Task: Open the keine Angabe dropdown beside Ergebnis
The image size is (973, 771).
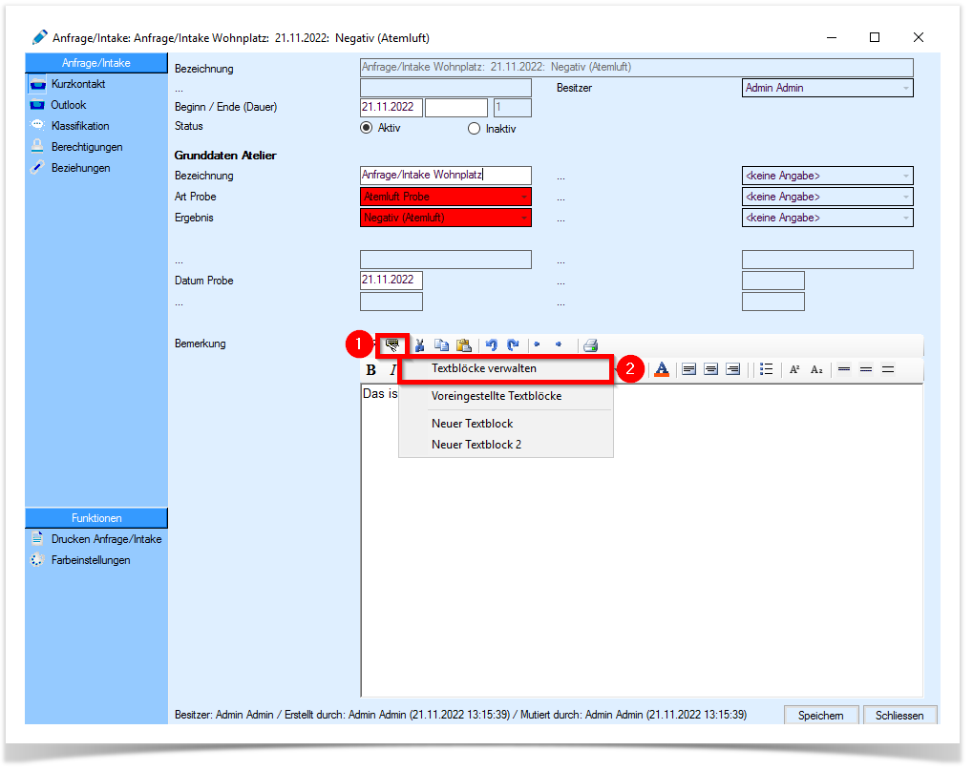Action: click(x=827, y=218)
